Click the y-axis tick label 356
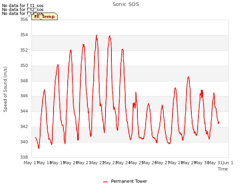The width and height of the screenshot is (252, 189). [24, 19]
